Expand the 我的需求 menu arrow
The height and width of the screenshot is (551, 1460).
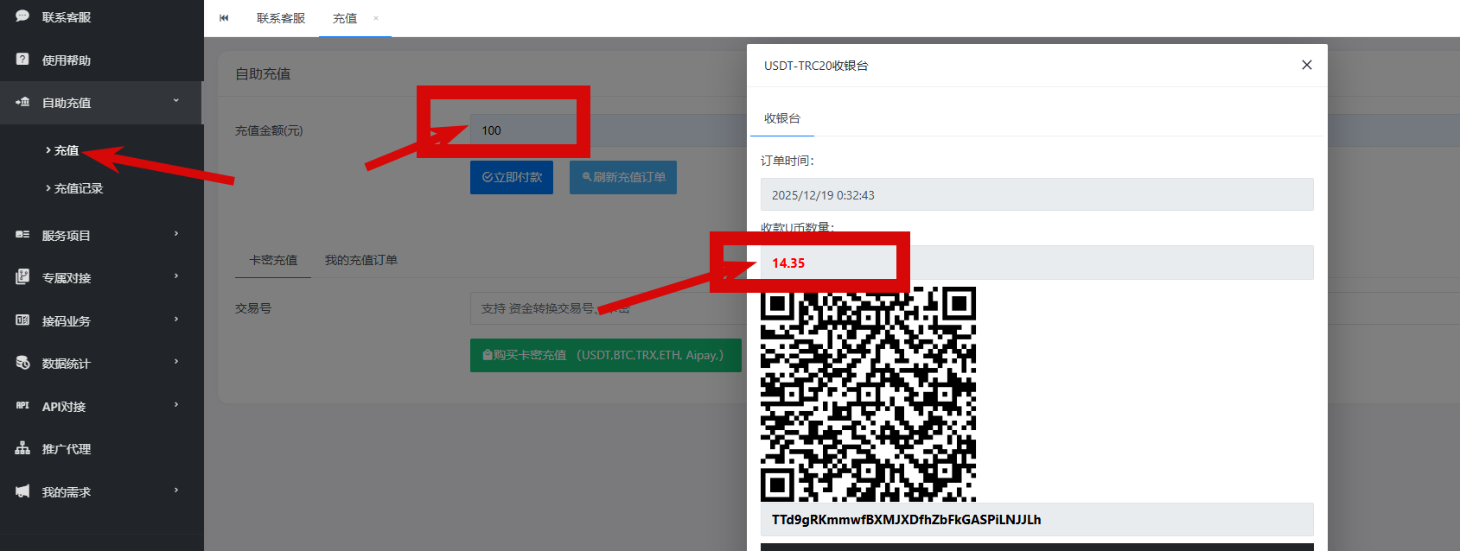(x=176, y=491)
